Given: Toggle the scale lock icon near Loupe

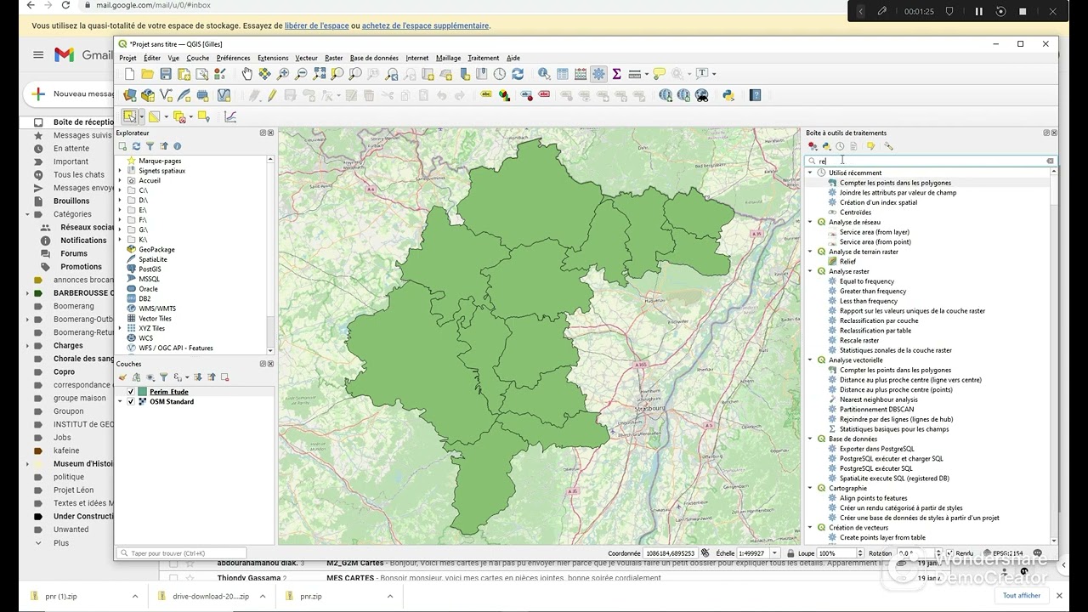Looking at the screenshot, I should 789,553.
